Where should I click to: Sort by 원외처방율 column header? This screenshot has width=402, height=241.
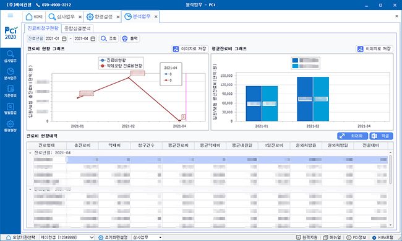pos(306,146)
